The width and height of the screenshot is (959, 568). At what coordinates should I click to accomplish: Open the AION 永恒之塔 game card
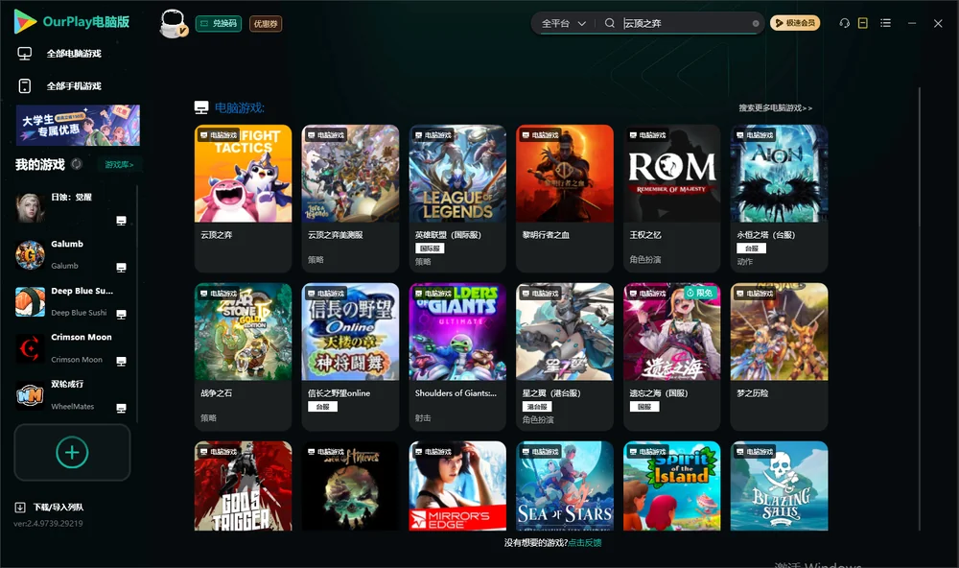tap(779, 199)
